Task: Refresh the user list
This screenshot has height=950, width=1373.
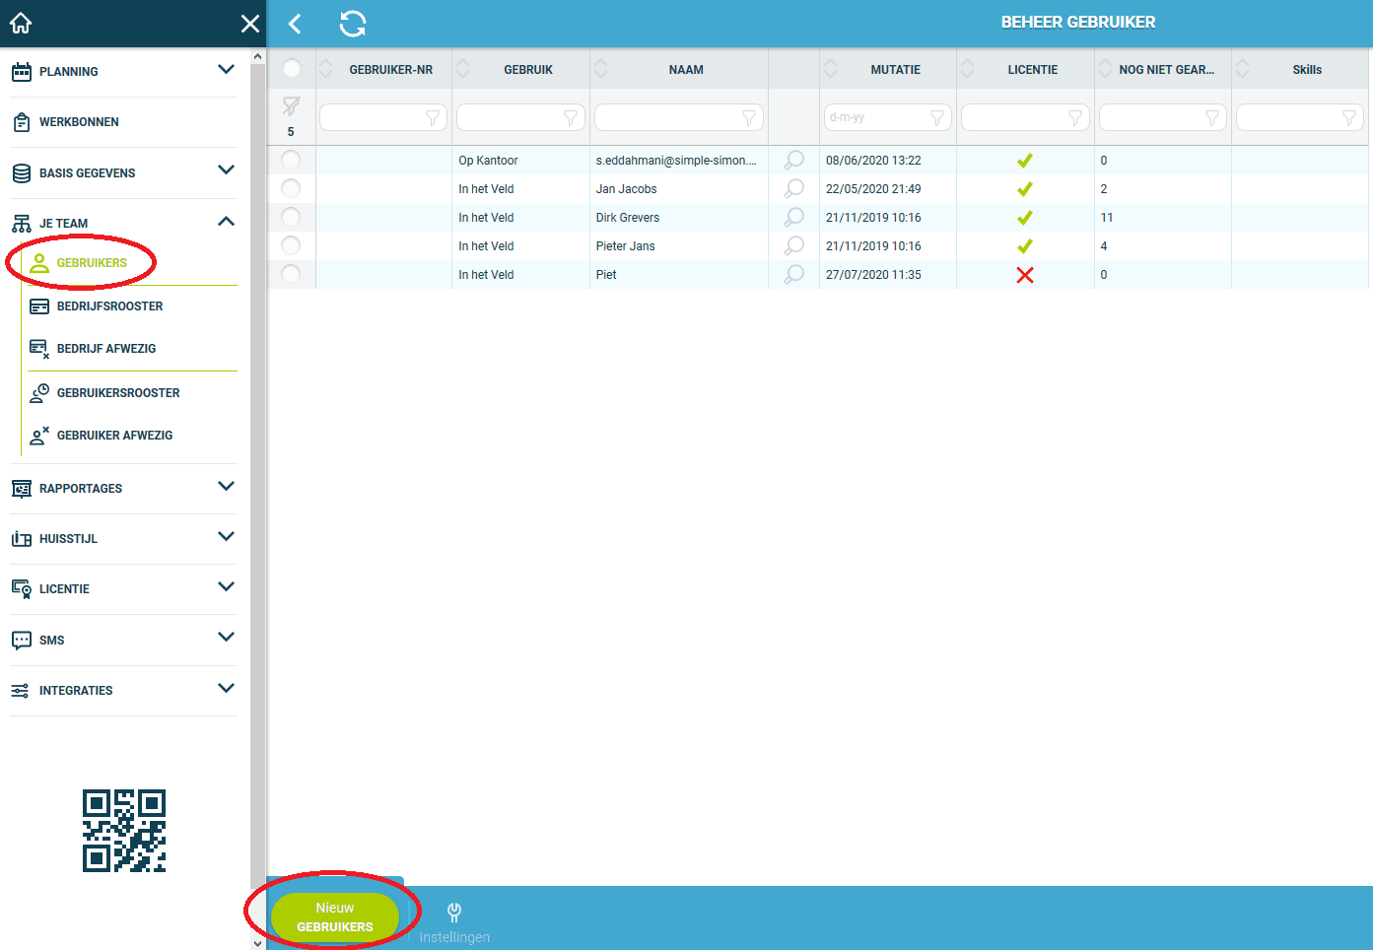Action: click(353, 24)
